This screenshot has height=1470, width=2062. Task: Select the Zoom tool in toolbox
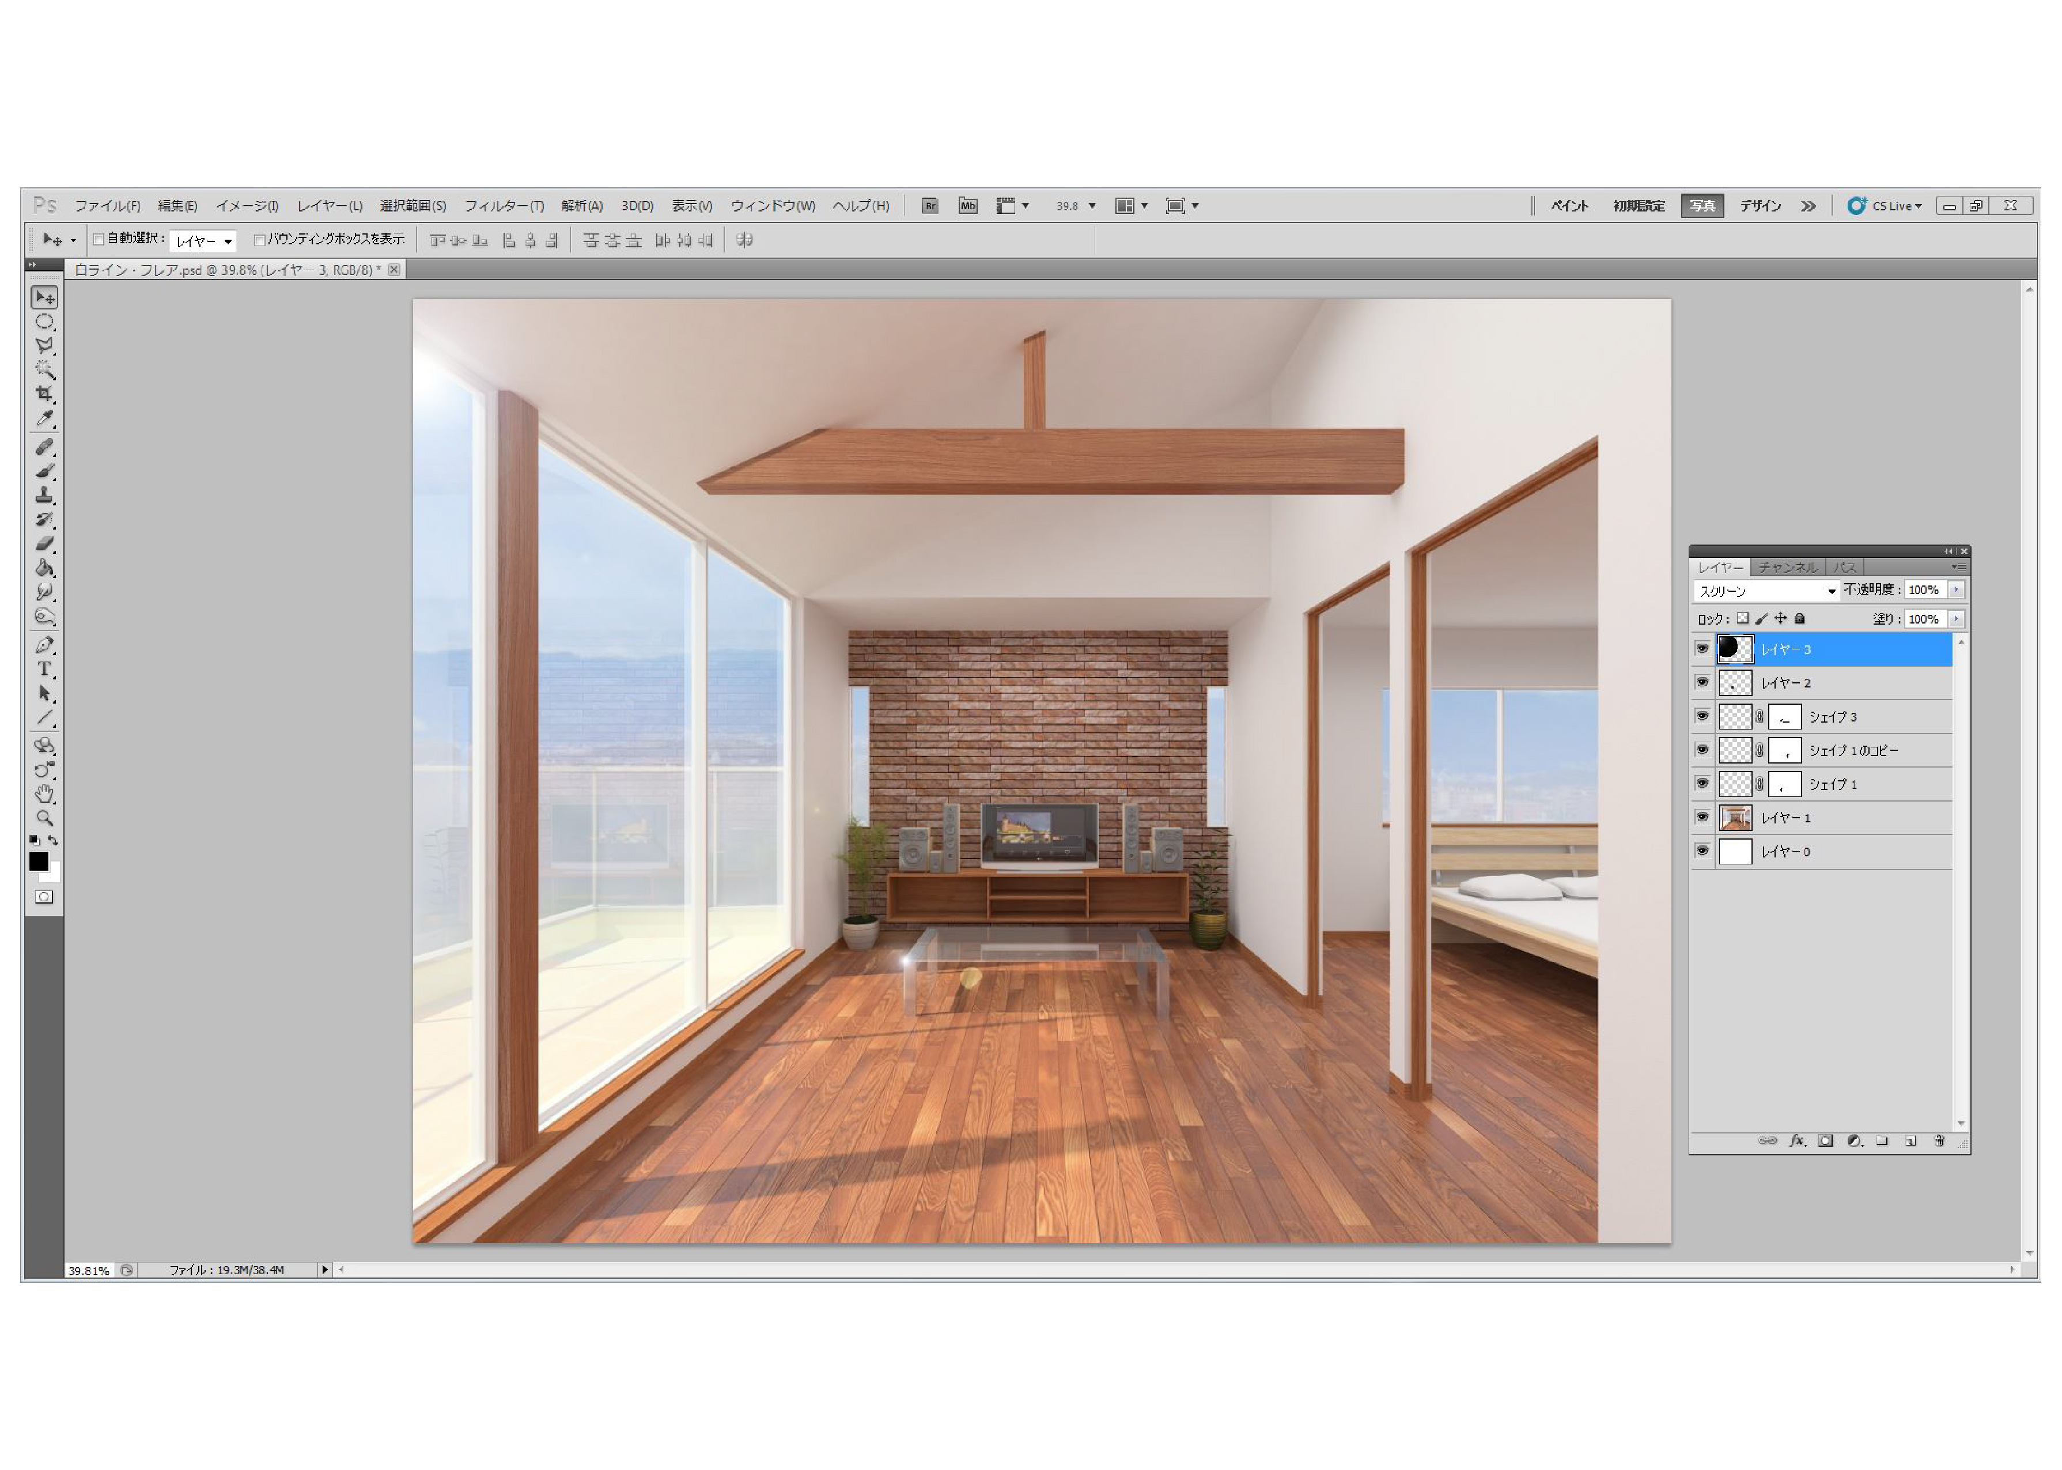coord(43,818)
